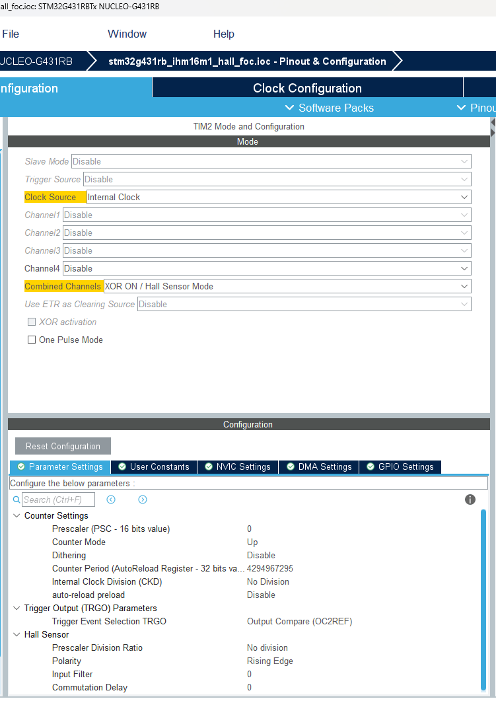Click the previous search result arrow icon

click(111, 499)
